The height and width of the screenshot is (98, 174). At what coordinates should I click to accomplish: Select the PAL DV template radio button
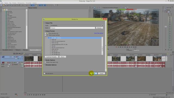click(51, 46)
